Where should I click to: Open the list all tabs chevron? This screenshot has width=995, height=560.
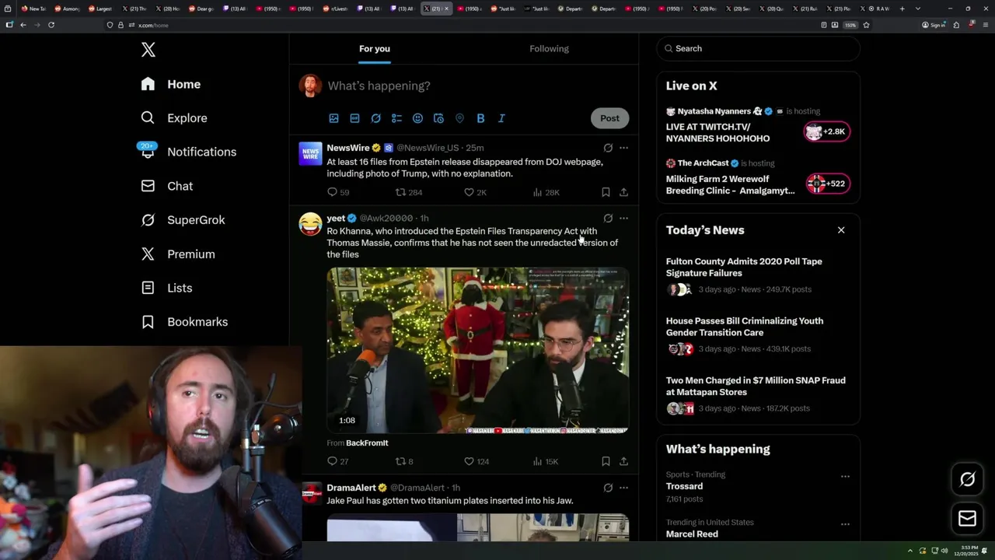click(x=918, y=9)
